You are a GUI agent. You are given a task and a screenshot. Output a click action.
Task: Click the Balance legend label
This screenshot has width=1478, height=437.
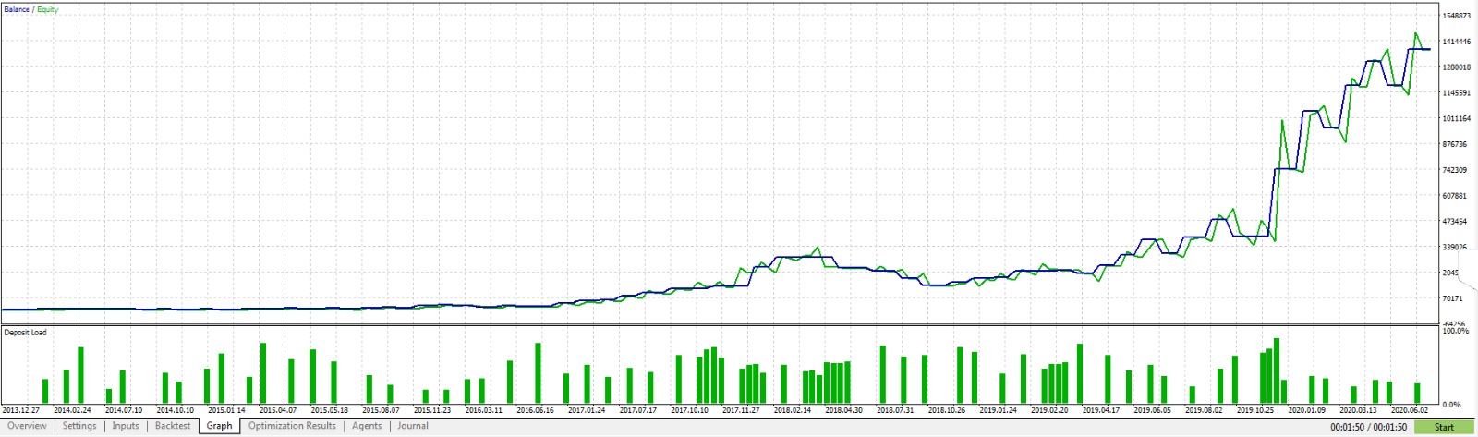pos(17,9)
